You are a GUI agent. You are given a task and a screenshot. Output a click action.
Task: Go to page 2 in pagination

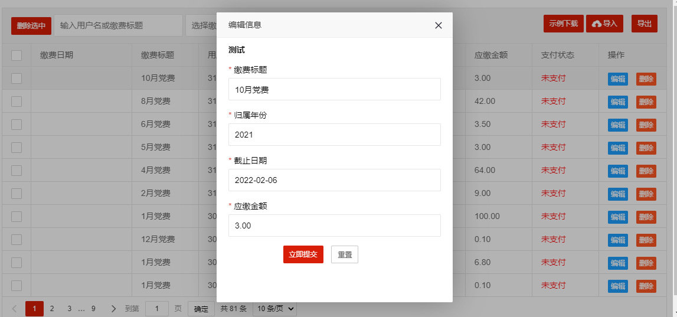52,308
